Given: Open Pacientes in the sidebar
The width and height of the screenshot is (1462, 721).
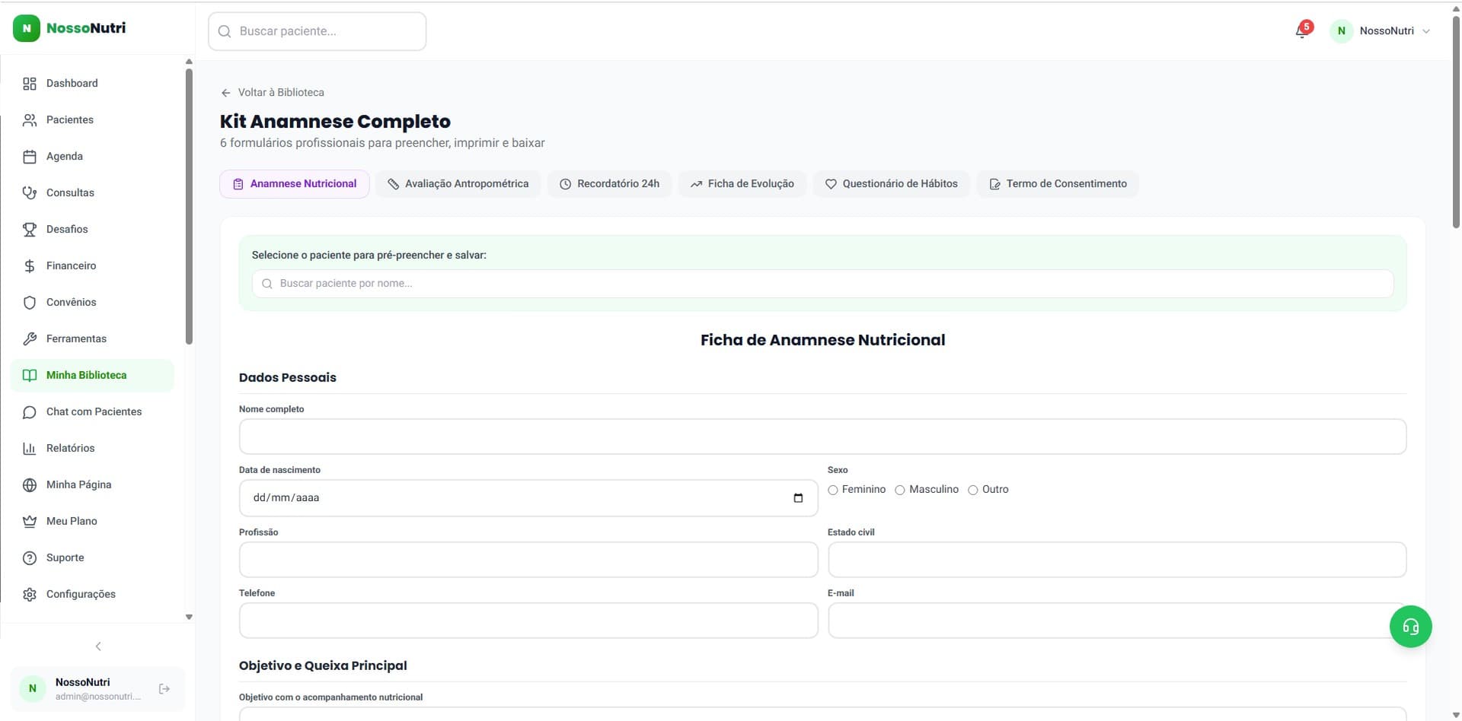Looking at the screenshot, I should [x=92, y=120].
